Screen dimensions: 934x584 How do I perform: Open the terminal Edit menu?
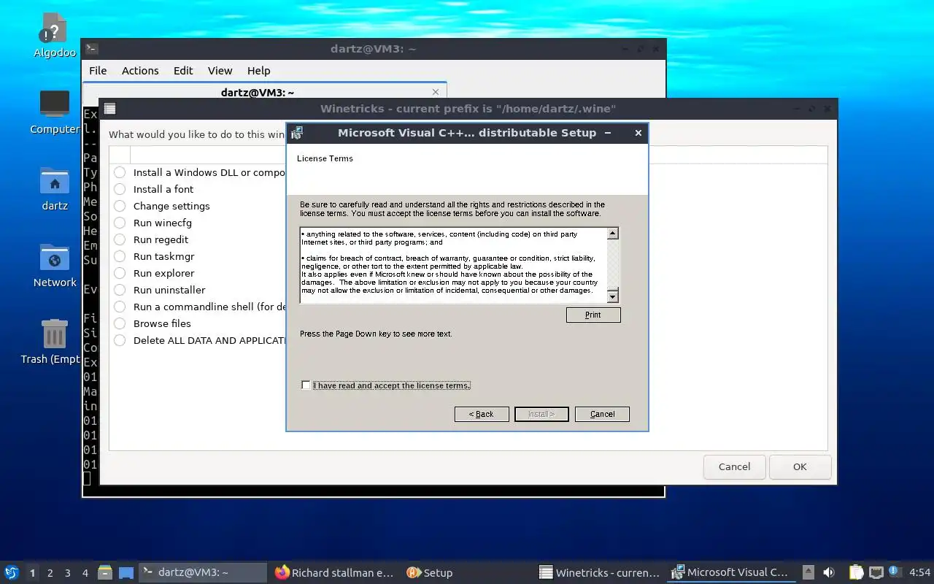[x=183, y=71]
